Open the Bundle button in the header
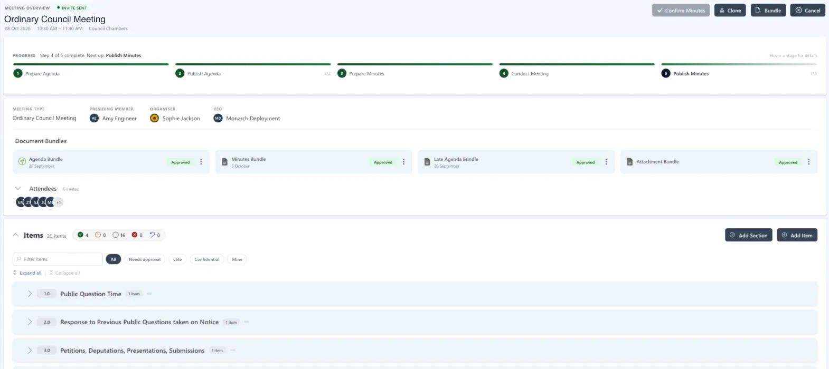Screen dimensions: 829x369 (x=768, y=11)
